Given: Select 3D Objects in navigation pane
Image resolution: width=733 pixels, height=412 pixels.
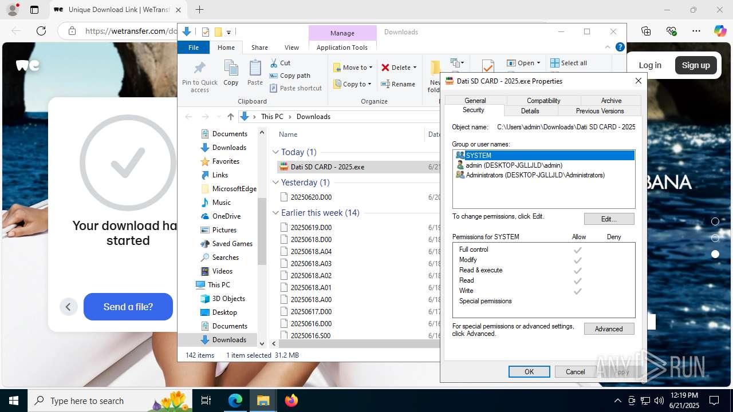Looking at the screenshot, I should (228, 299).
